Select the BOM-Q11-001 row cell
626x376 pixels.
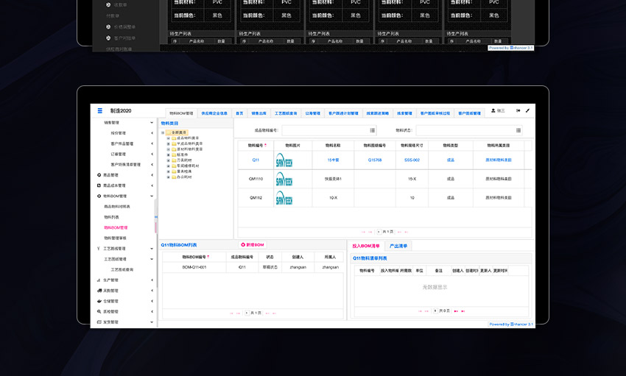click(194, 268)
